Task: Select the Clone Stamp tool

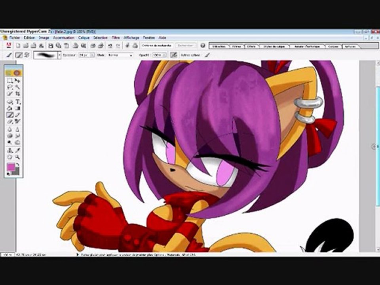Action: tap(9, 150)
